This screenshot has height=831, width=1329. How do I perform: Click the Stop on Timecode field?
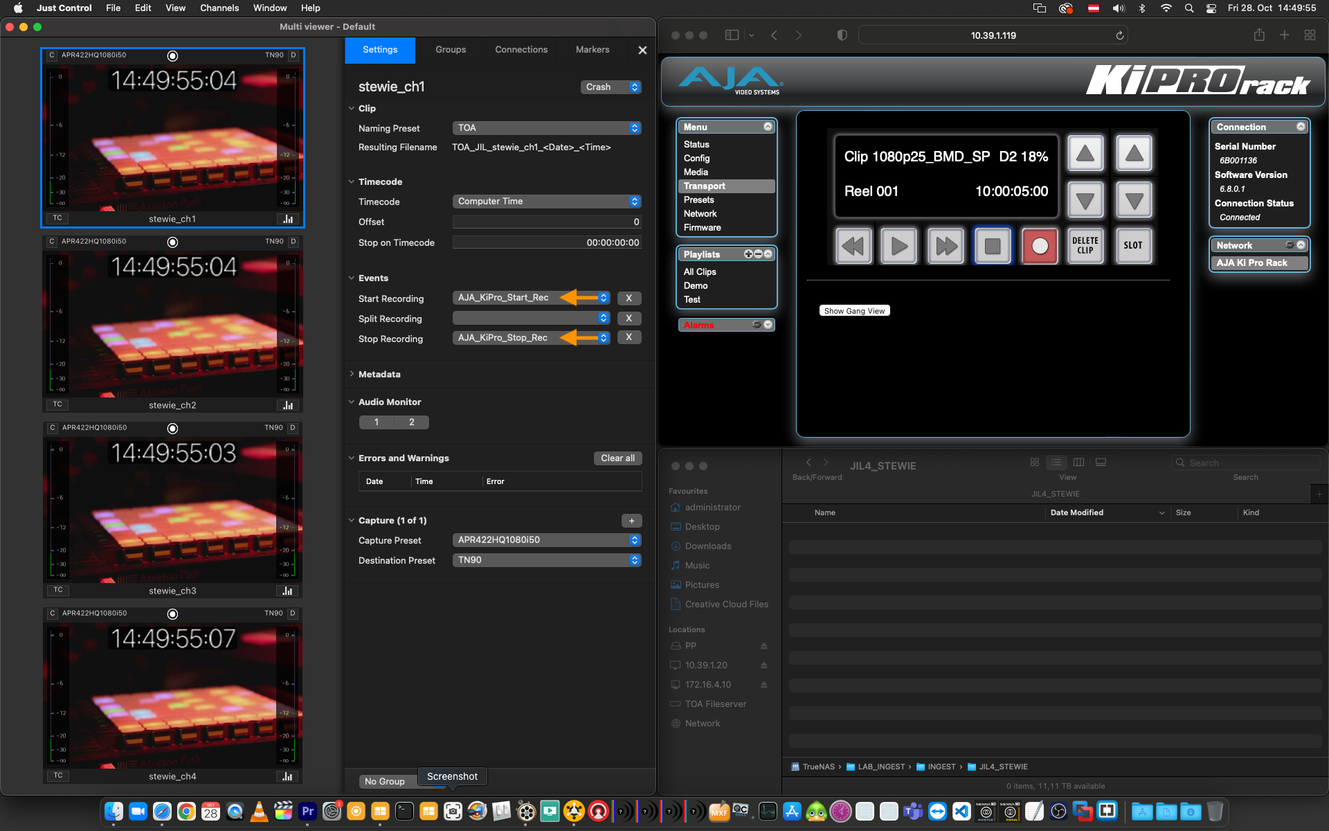[x=547, y=243]
